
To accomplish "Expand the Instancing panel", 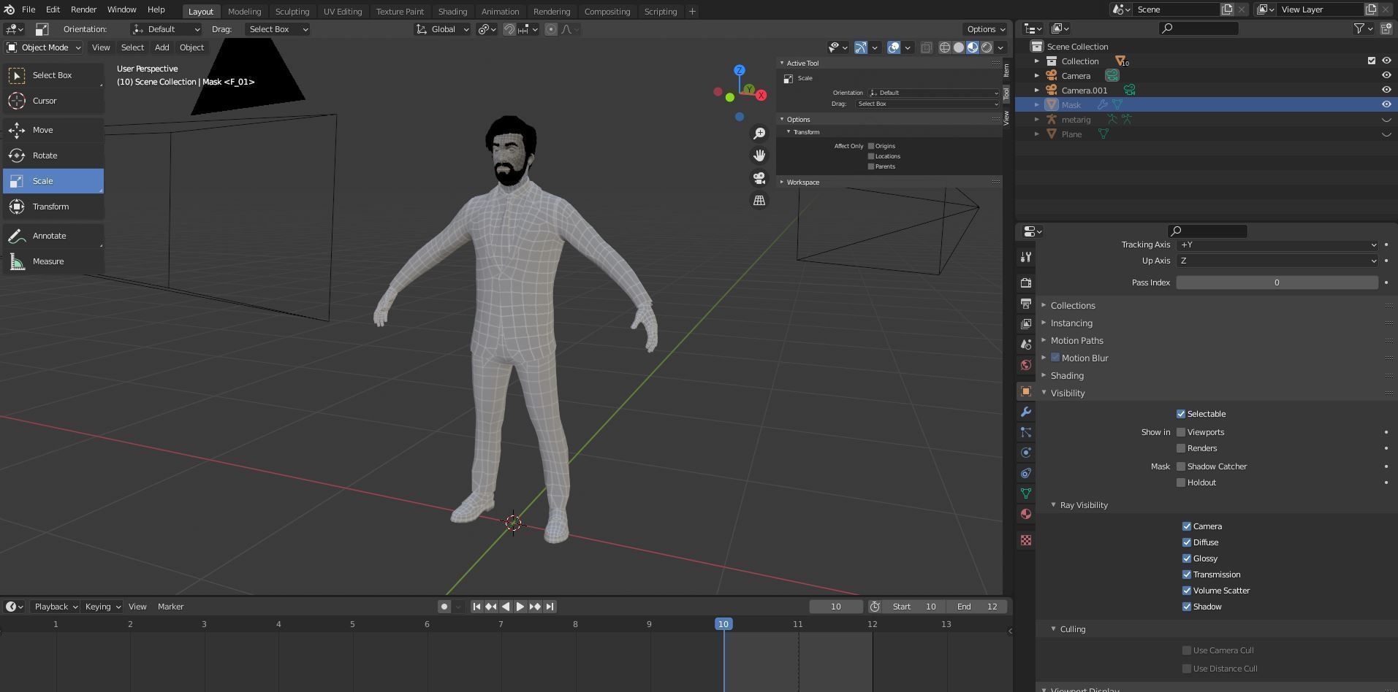I will (x=1071, y=323).
